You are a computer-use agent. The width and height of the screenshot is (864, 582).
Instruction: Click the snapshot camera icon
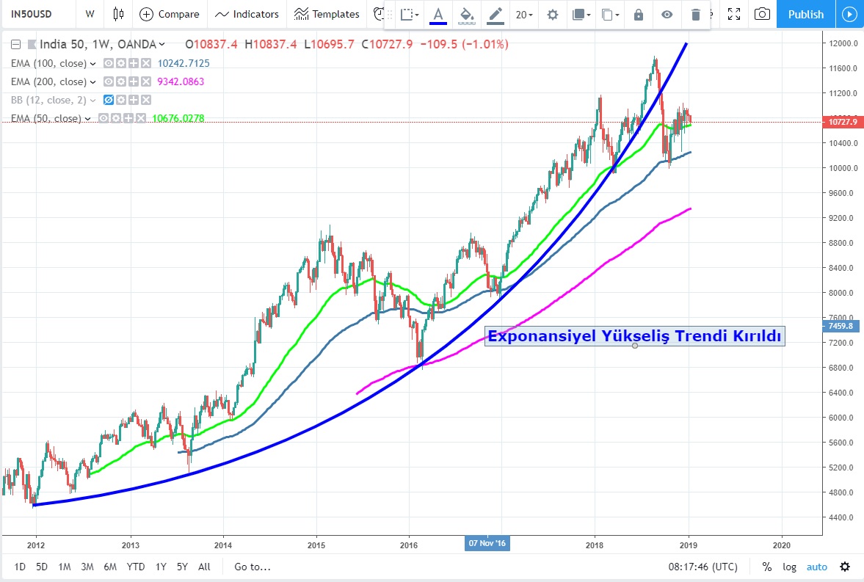(x=763, y=14)
